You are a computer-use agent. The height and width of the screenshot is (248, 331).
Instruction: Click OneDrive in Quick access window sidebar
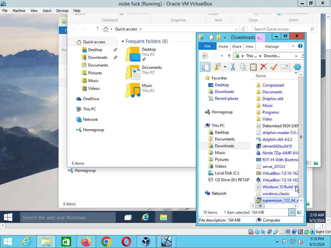pyautogui.click(x=91, y=99)
